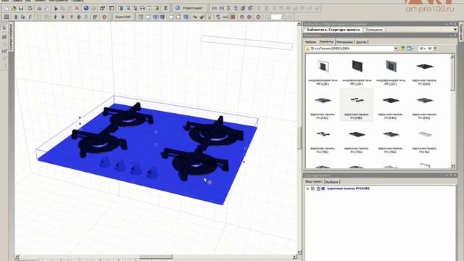Open a file with the yellow folder icon

point(14,8)
